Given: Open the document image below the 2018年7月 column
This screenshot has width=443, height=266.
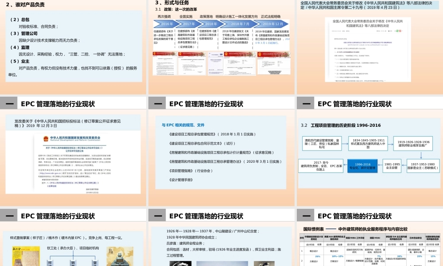Looking at the screenshot, I should click(x=240, y=63).
